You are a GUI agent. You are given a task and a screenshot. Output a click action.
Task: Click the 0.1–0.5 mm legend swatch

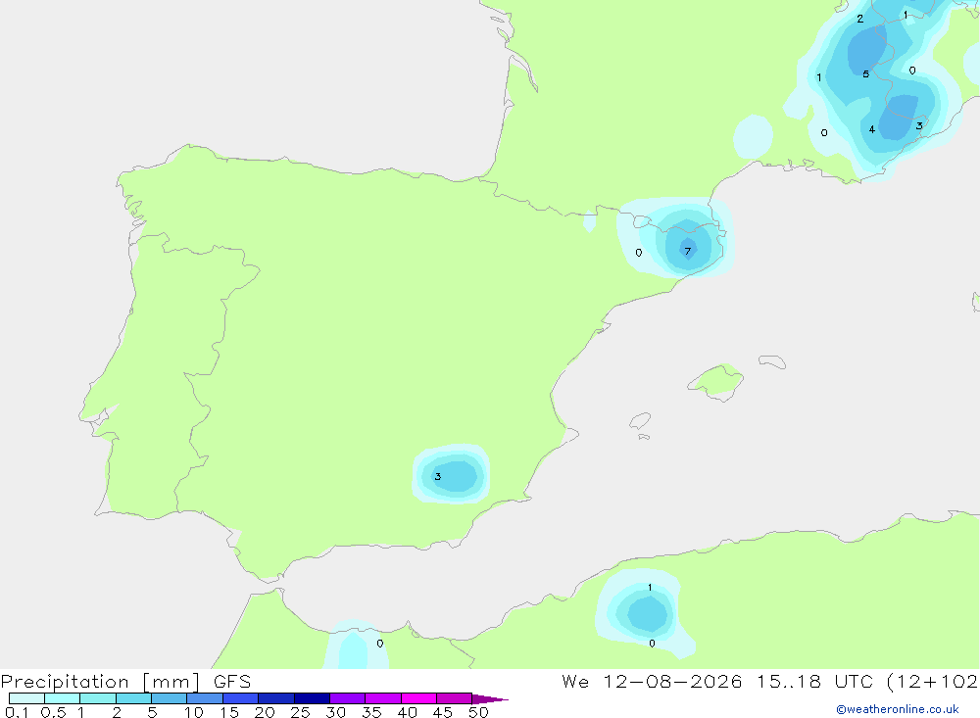[x=26, y=698]
